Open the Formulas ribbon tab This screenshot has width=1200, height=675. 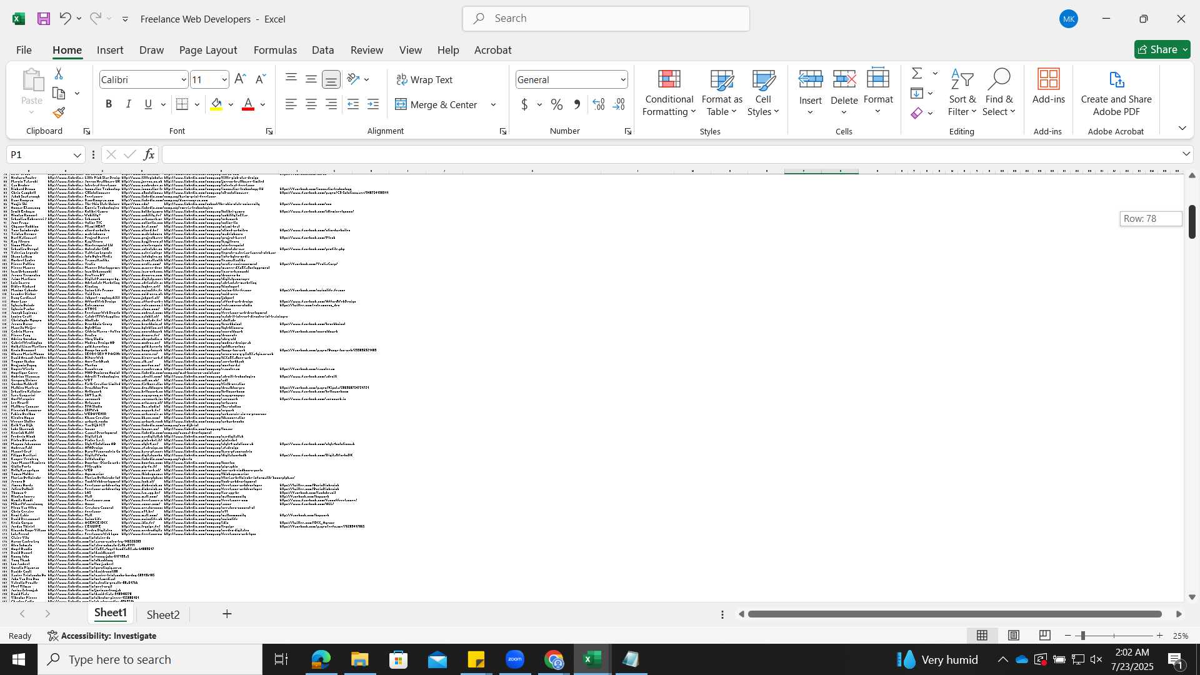click(x=275, y=50)
